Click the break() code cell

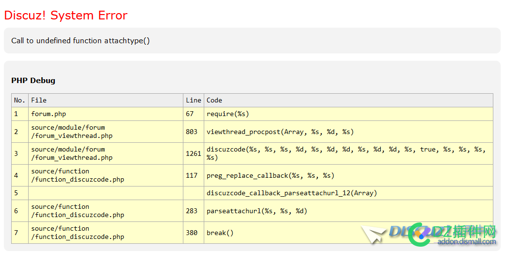pyautogui.click(x=220, y=233)
